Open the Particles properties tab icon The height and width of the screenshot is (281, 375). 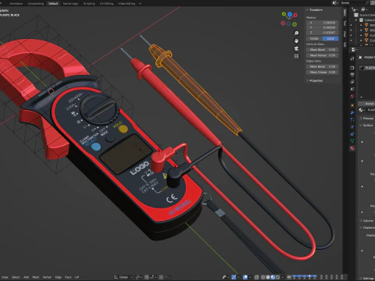(352, 119)
